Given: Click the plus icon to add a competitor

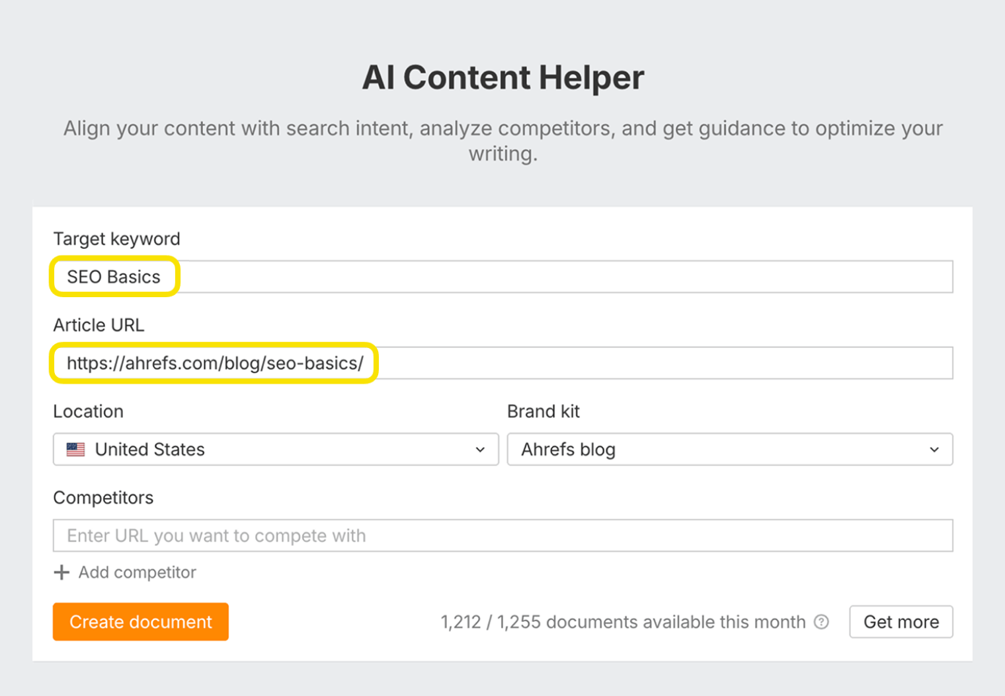Looking at the screenshot, I should tap(61, 572).
